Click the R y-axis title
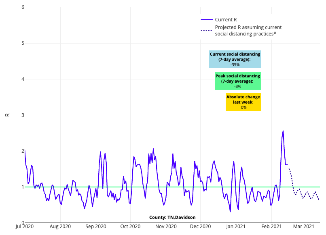This screenshot has width=326, height=235. click(x=7, y=115)
